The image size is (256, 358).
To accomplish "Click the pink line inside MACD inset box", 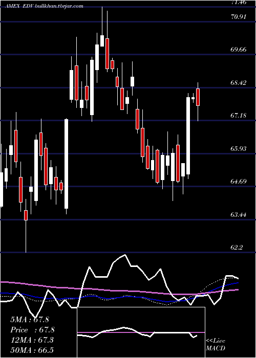I will pyautogui.click(x=141, y=332).
